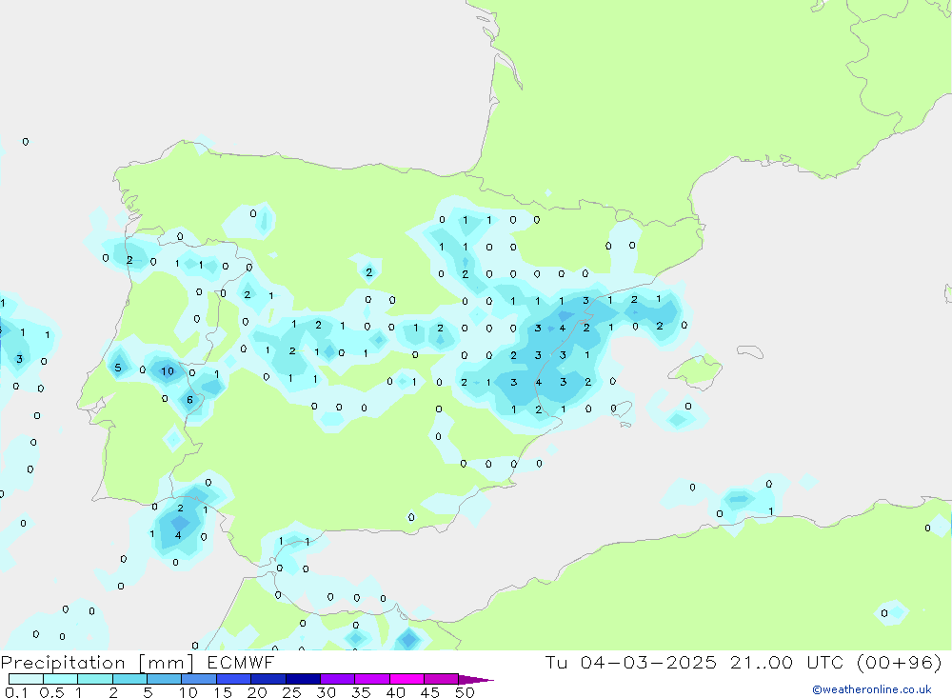Select the 40–45 mm legend color box
The width and height of the screenshot is (952, 698).
407,679
